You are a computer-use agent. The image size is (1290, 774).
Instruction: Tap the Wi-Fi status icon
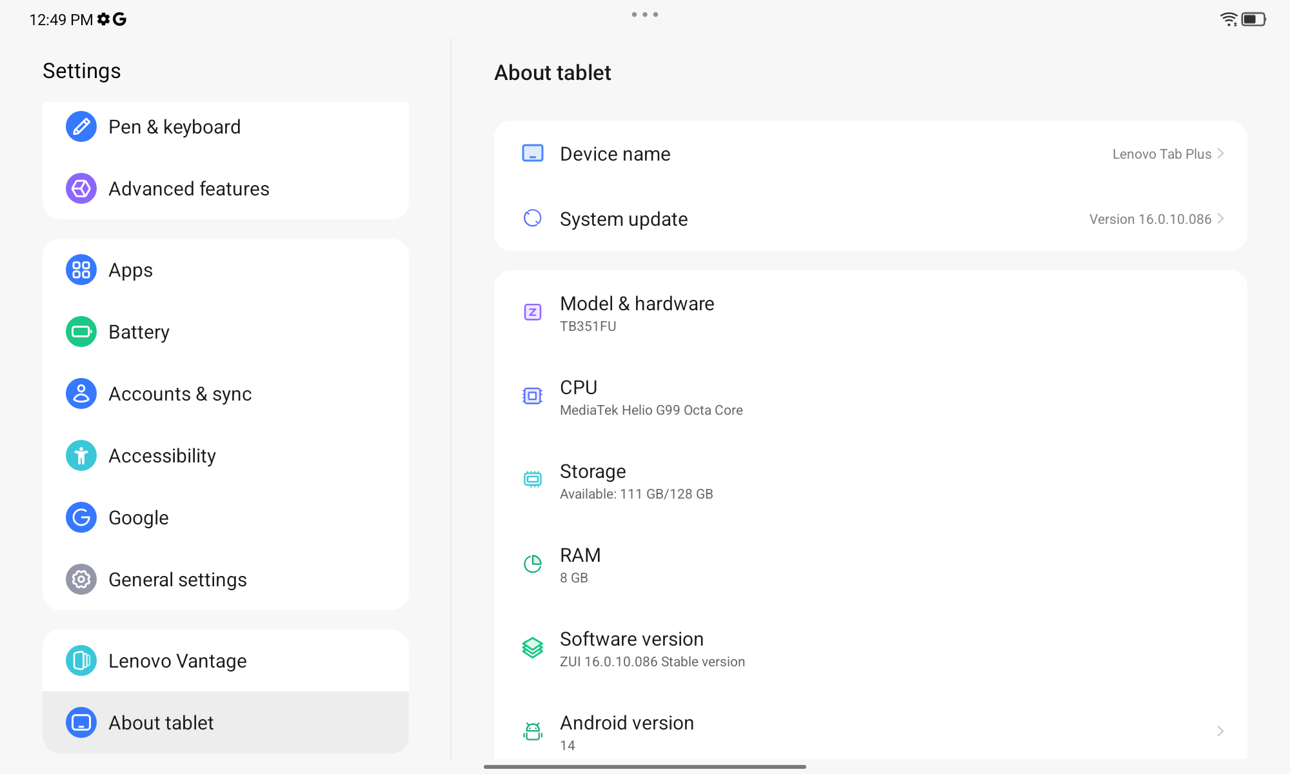click(1229, 19)
